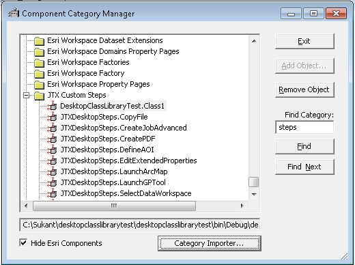The height and width of the screenshot is (265, 355).
Task: Click the vertical scrollbar thumb
Action: coord(253,182)
